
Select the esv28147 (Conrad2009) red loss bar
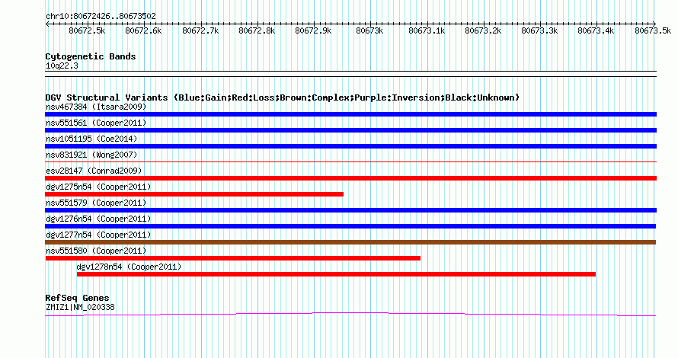pos(350,178)
